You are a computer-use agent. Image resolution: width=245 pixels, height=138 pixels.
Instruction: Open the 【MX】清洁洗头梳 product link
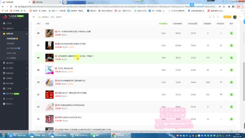point(65,68)
